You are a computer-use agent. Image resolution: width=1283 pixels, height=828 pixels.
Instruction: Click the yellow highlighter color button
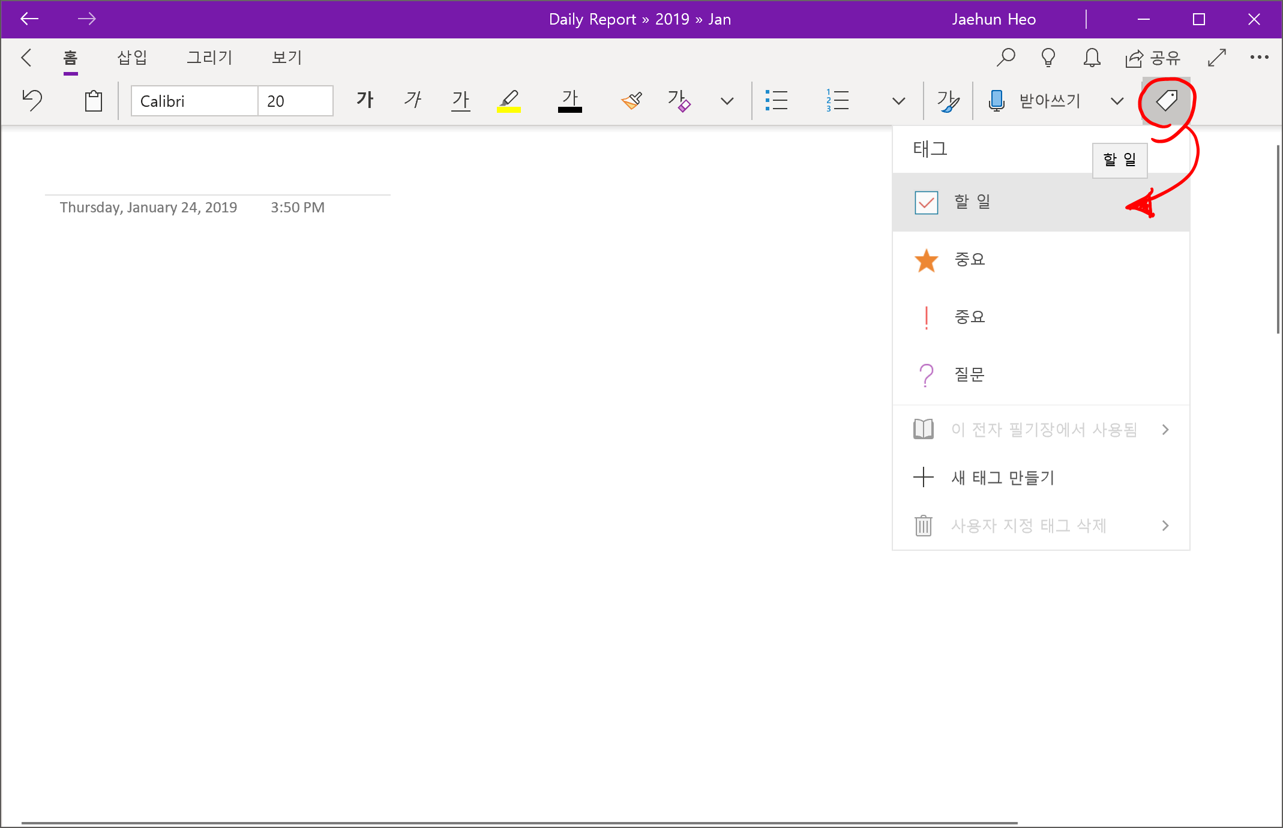508,101
